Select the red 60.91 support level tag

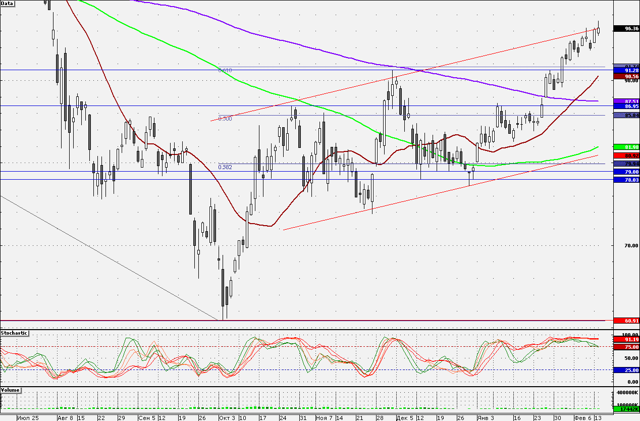point(626,321)
